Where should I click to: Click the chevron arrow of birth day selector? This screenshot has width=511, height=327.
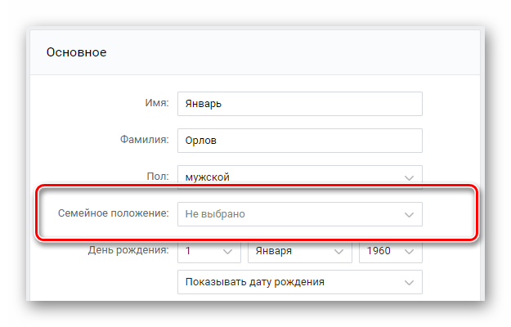[x=227, y=252]
